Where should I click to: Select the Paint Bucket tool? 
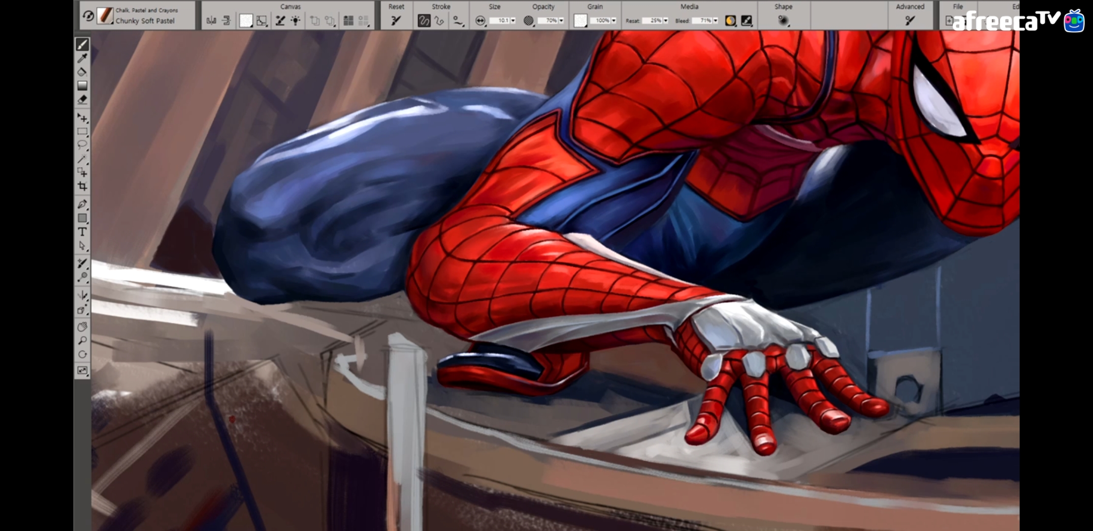tap(82, 72)
